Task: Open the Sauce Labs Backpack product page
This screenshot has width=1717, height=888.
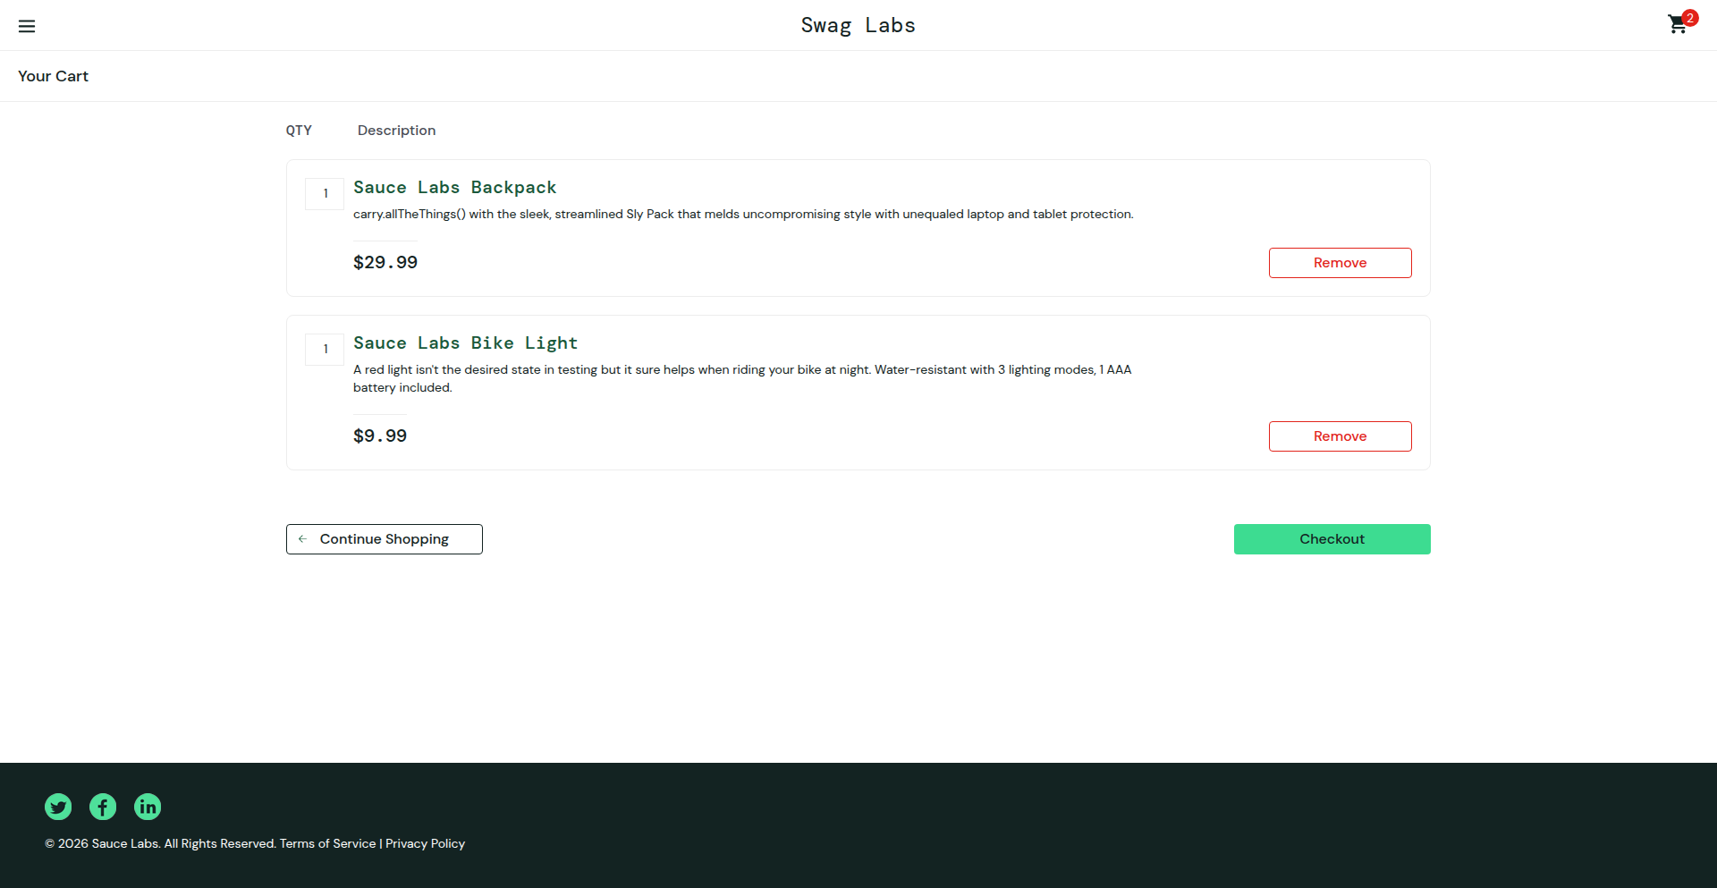Action: [454, 188]
